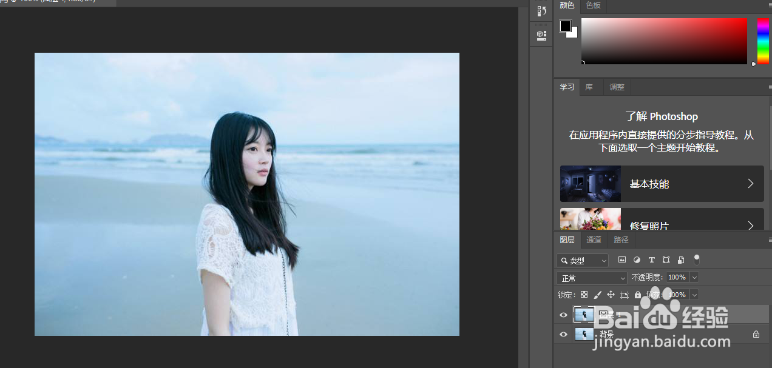
Task: Switch to the 色板 tab
Action: (x=593, y=5)
